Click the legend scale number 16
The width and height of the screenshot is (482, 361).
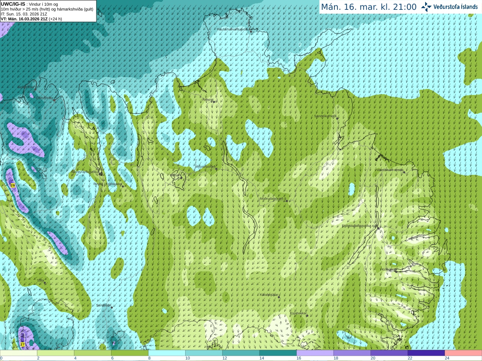point(299,358)
